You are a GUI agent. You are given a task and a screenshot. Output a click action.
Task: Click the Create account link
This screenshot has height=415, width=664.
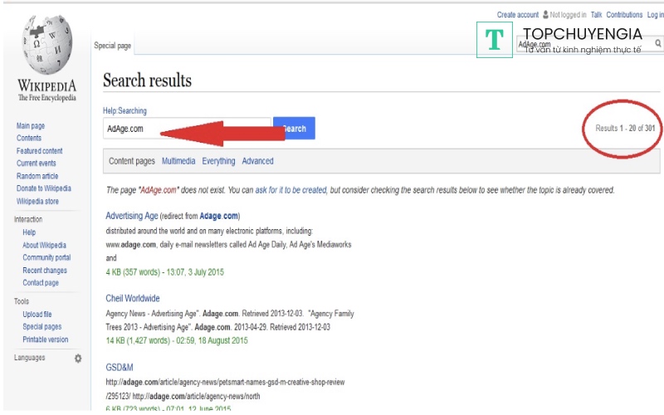517,15
